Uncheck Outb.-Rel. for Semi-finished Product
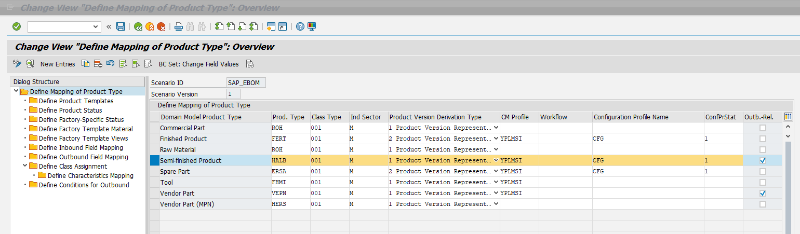The height and width of the screenshot is (234, 800). click(x=763, y=160)
